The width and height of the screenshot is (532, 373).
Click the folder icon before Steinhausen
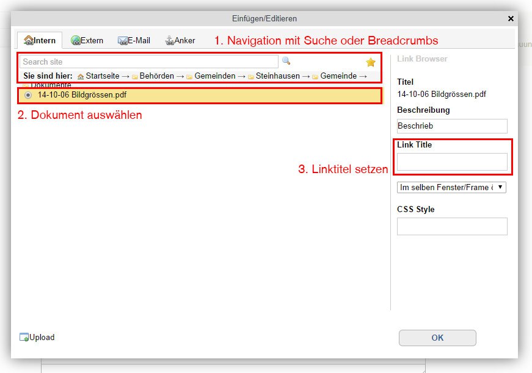pyautogui.click(x=250, y=76)
